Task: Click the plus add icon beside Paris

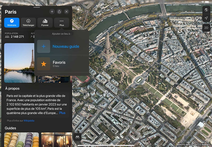Action: [52, 12]
